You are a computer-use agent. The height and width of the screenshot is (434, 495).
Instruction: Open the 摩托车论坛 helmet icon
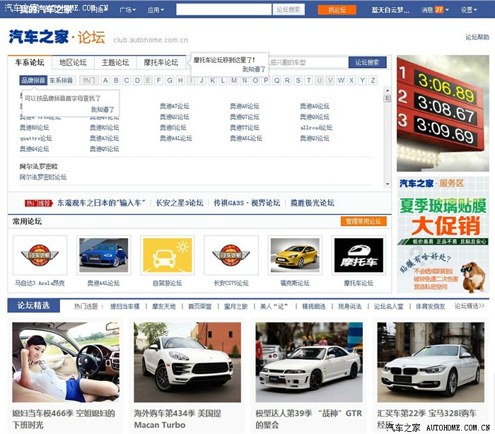[x=359, y=255]
